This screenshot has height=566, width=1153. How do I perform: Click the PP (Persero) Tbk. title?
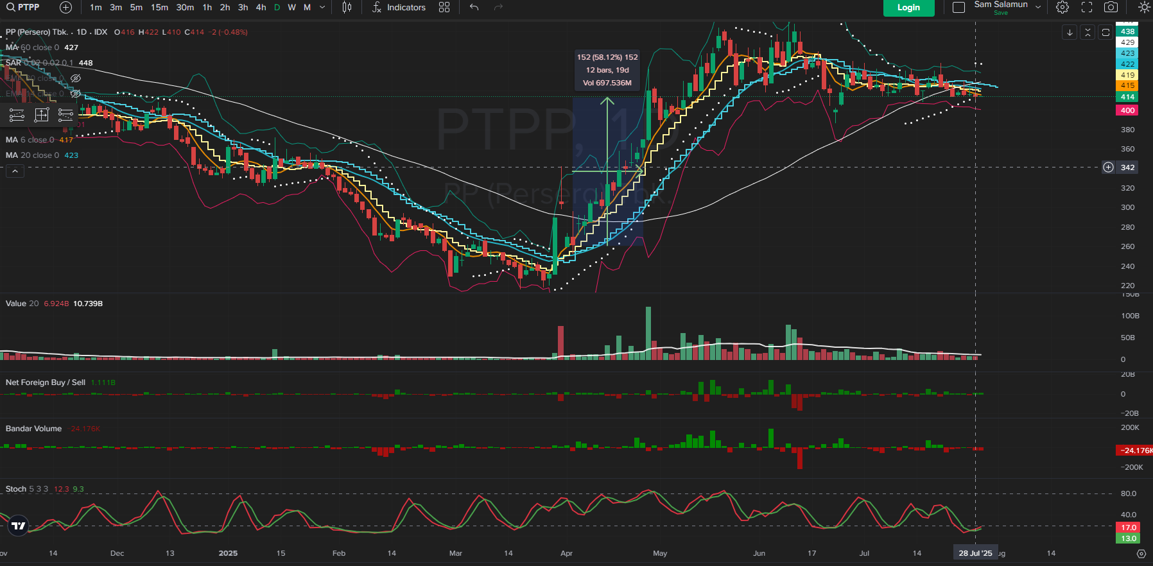coord(37,32)
